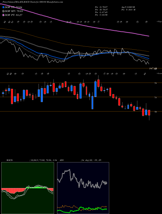The height and width of the screenshot is (214, 162).
Task: Click the last red candlestick on the right
Action: point(149,113)
